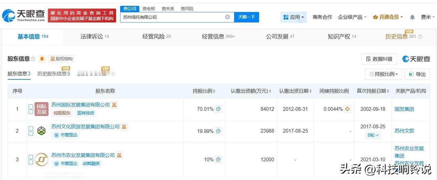The image size is (437, 180).
Task: Click the red promotional banner in header
Action: pos(82,16)
